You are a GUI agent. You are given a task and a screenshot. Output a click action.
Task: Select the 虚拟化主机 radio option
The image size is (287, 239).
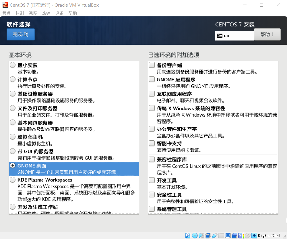(x=13, y=137)
